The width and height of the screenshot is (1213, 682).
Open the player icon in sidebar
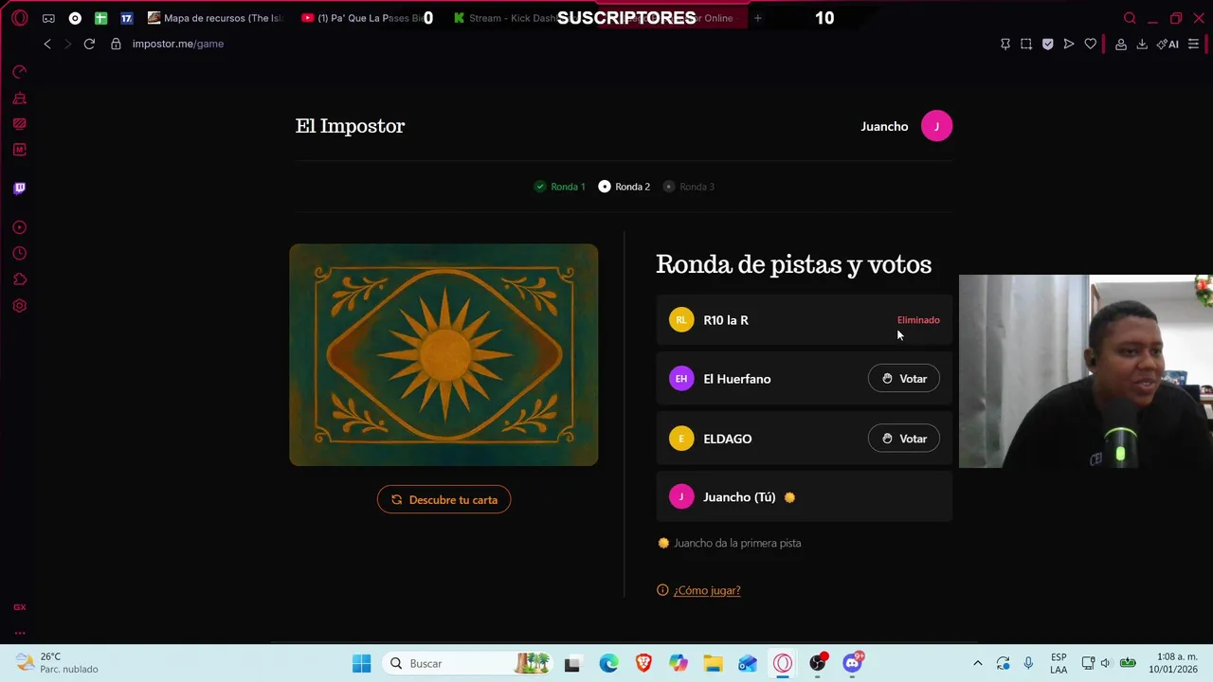(19, 227)
